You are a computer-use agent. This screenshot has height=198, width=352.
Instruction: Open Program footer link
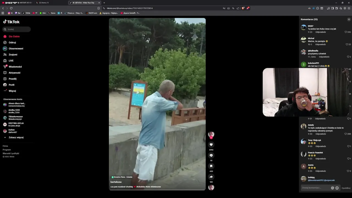tap(7, 150)
